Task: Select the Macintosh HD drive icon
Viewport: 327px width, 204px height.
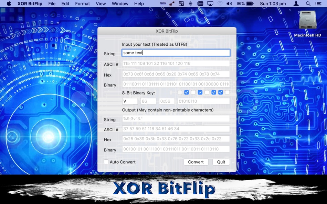Action: 308,20
